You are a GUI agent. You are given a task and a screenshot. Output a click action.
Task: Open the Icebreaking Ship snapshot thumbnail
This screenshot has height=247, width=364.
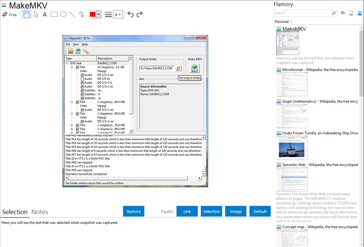(292, 148)
